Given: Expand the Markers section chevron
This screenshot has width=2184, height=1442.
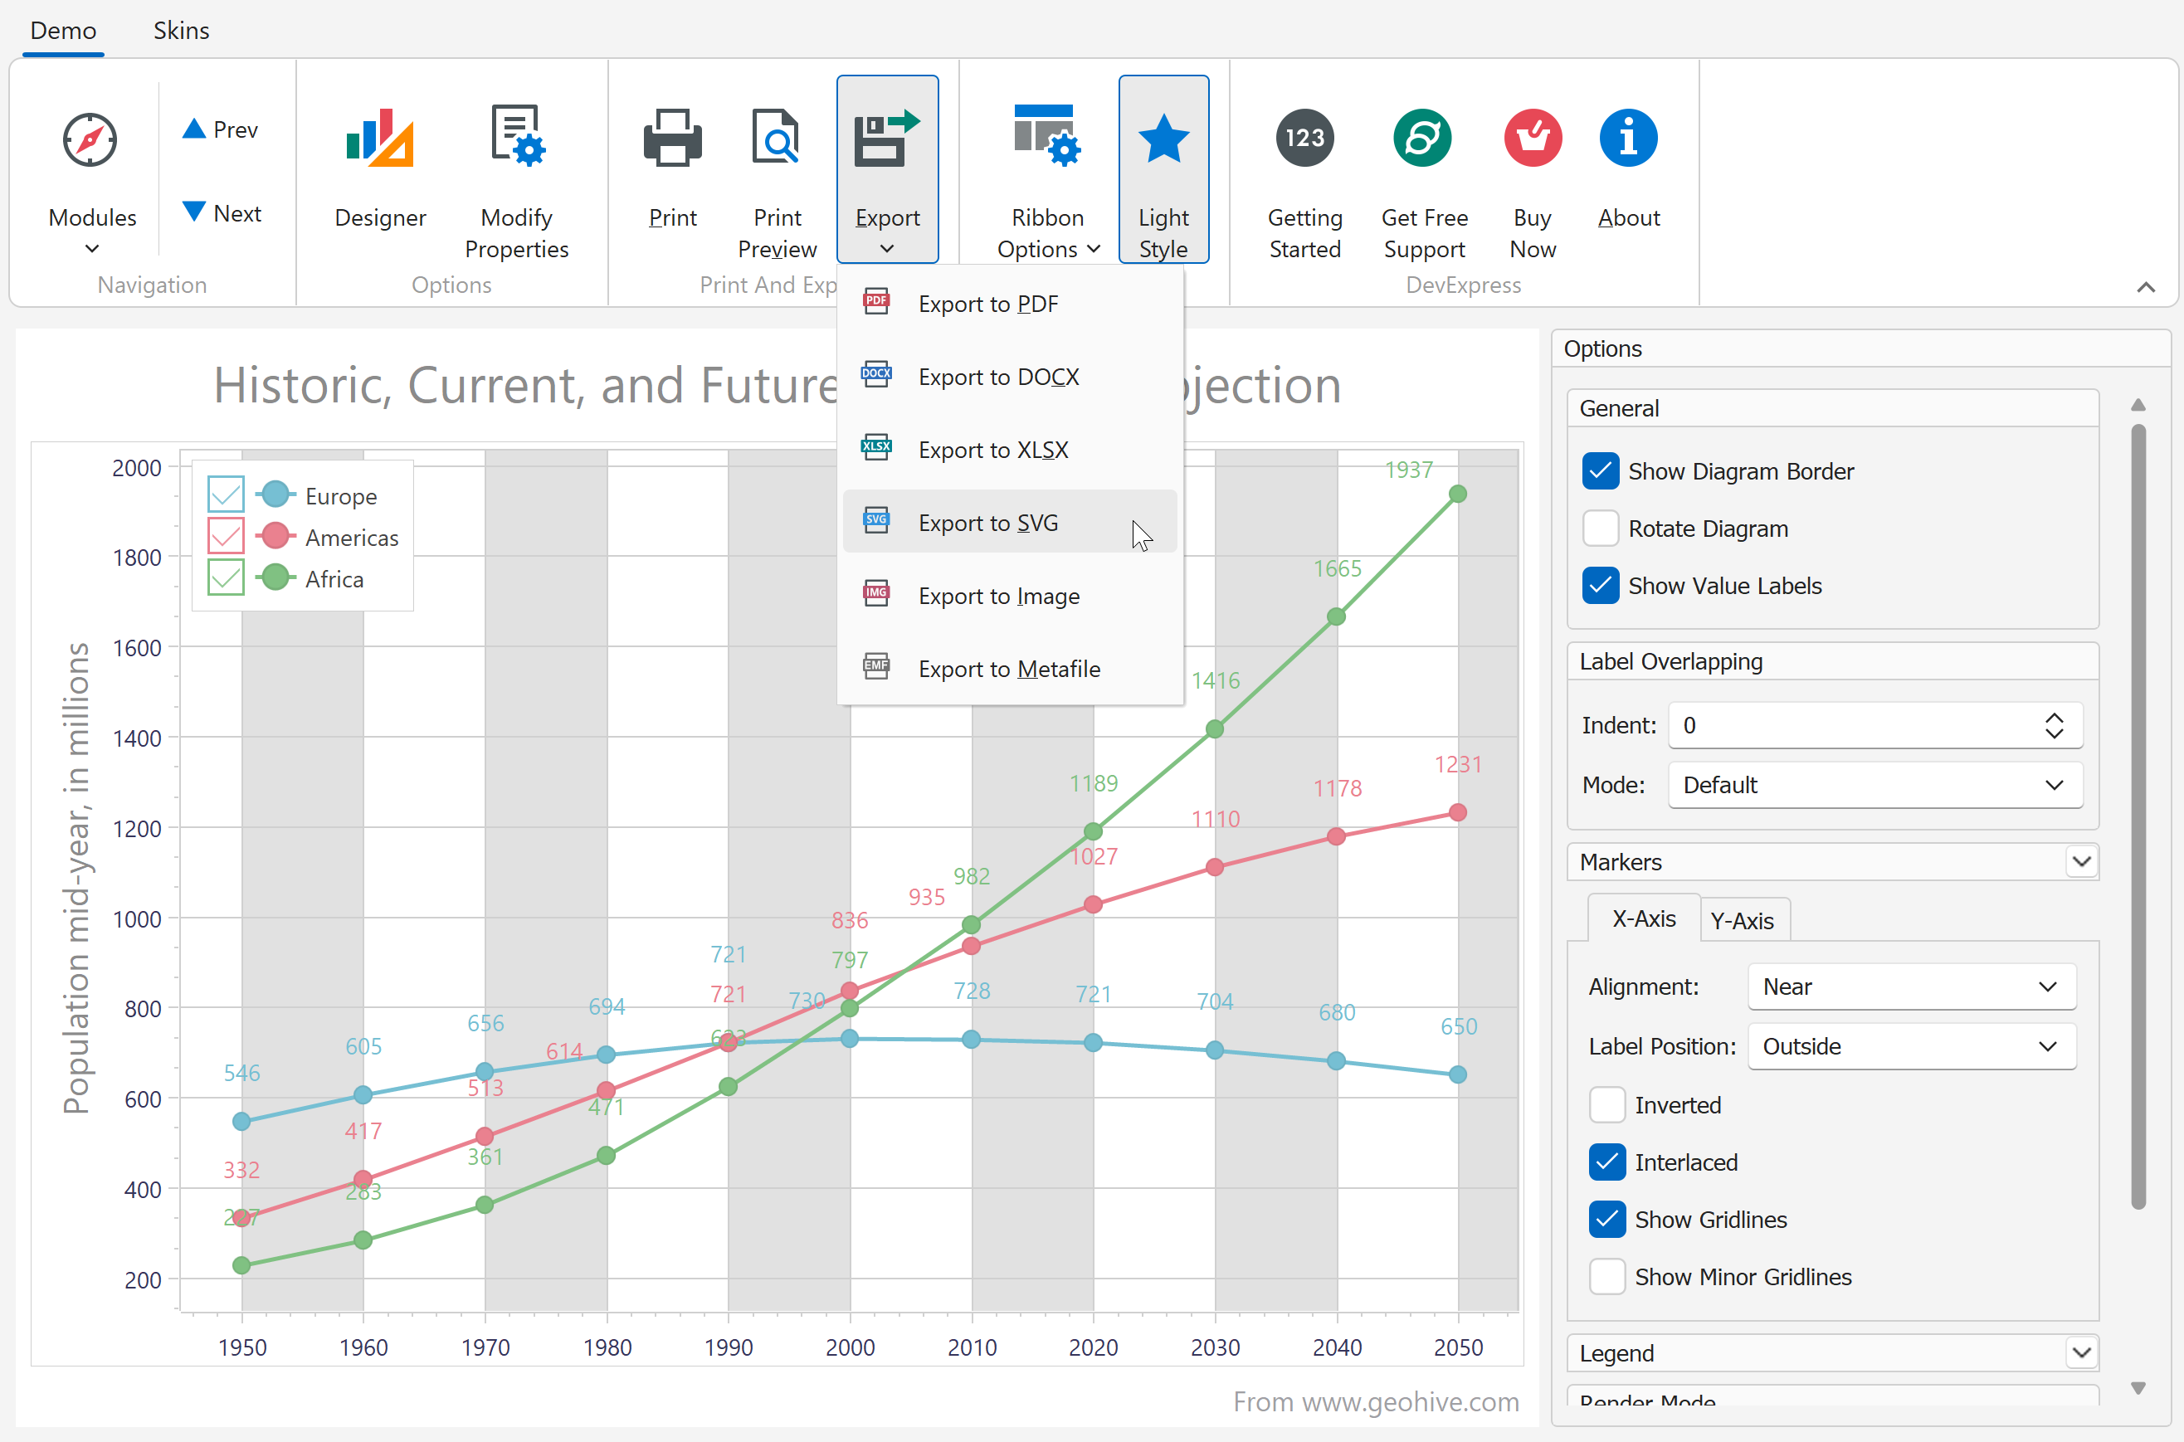Looking at the screenshot, I should pyautogui.click(x=2081, y=862).
